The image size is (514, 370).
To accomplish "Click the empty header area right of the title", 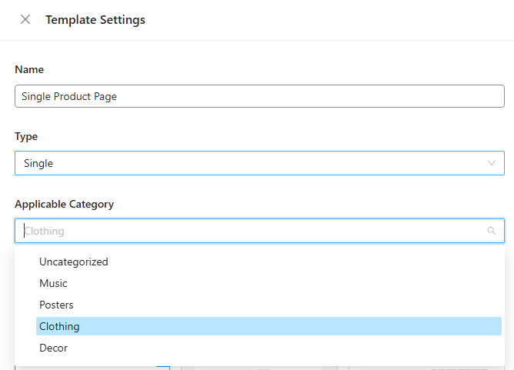I will [x=323, y=20].
